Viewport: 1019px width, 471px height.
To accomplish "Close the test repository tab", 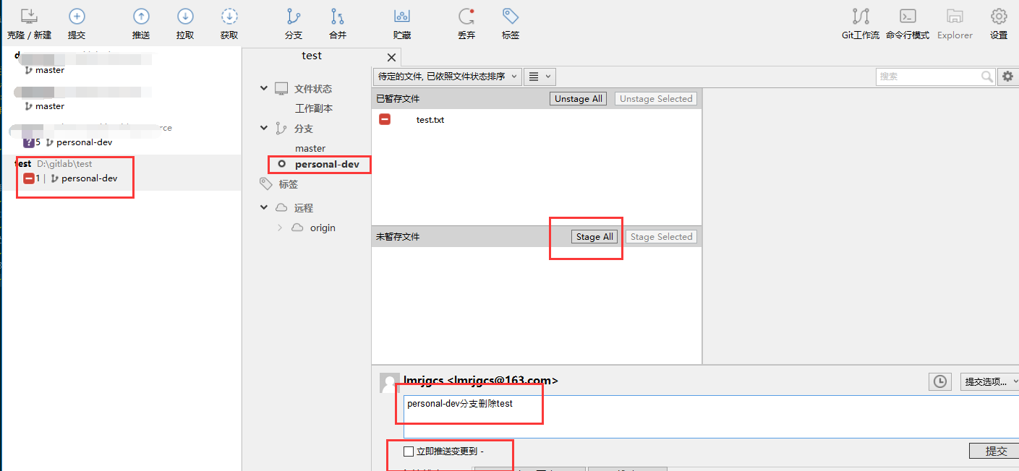I will click(x=391, y=57).
